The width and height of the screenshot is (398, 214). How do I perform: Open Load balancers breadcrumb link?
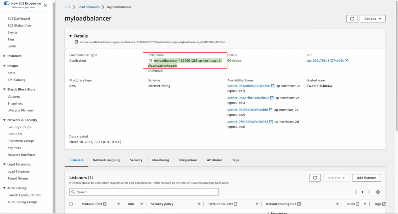[88, 7]
